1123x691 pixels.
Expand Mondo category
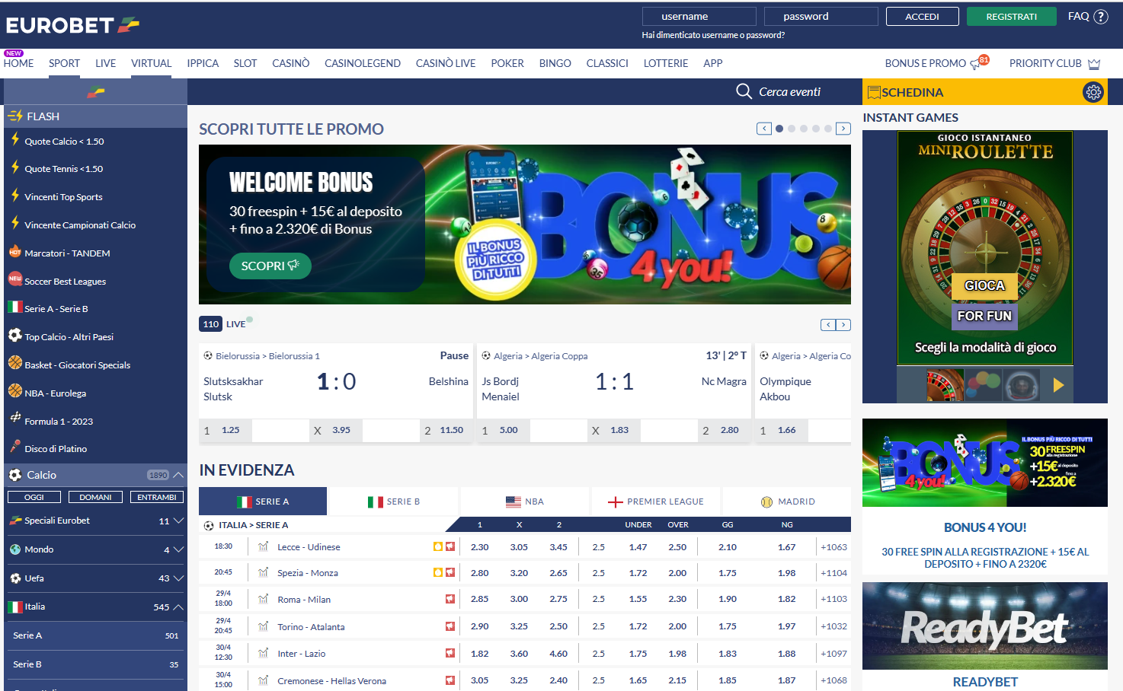(178, 549)
